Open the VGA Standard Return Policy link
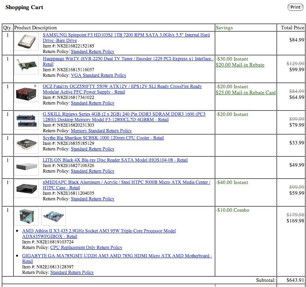The image size is (306, 287). [99, 75]
